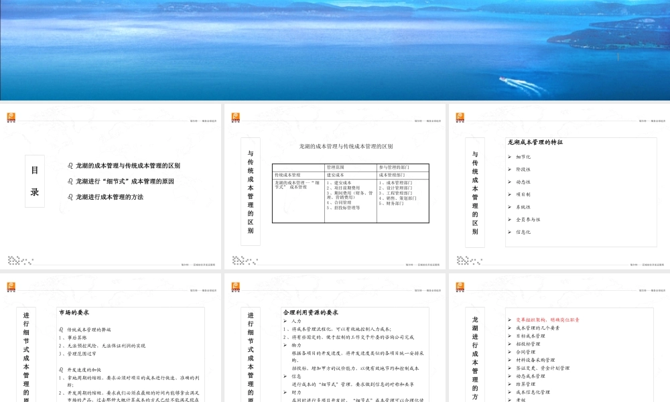Click the 招投标管理 bullet in the bulleted list
Viewport: 670px width, 402px height.
tap(528, 344)
